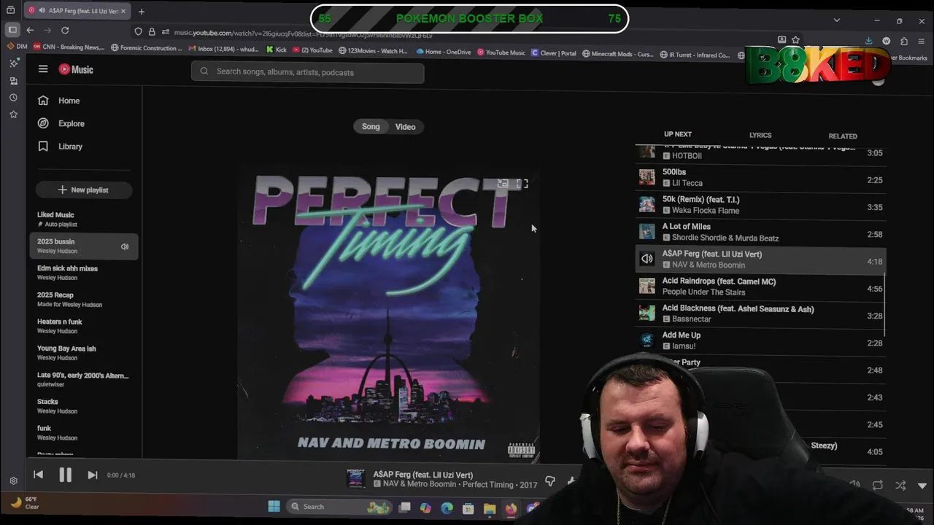Pause the current song
This screenshot has height=525, width=934.
[x=65, y=475]
